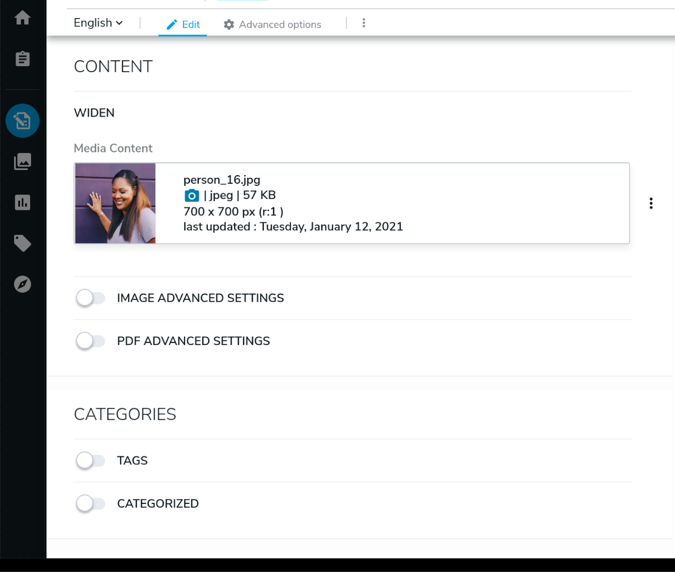Click the Image Advanced Settings label
Screen dimensions: 675x572
200,298
